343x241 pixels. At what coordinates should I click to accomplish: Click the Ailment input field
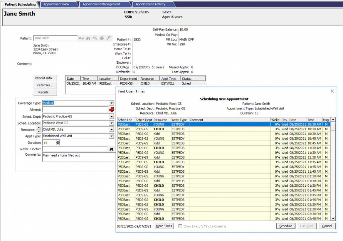[x=75, y=109]
